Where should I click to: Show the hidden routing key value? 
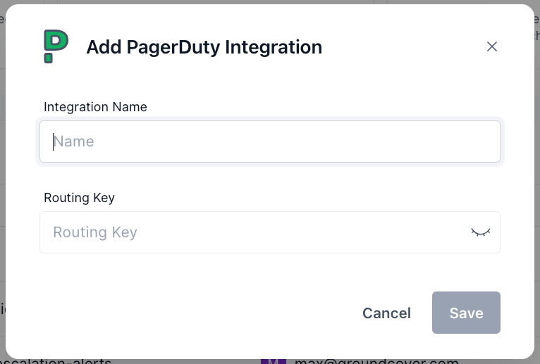click(x=480, y=232)
